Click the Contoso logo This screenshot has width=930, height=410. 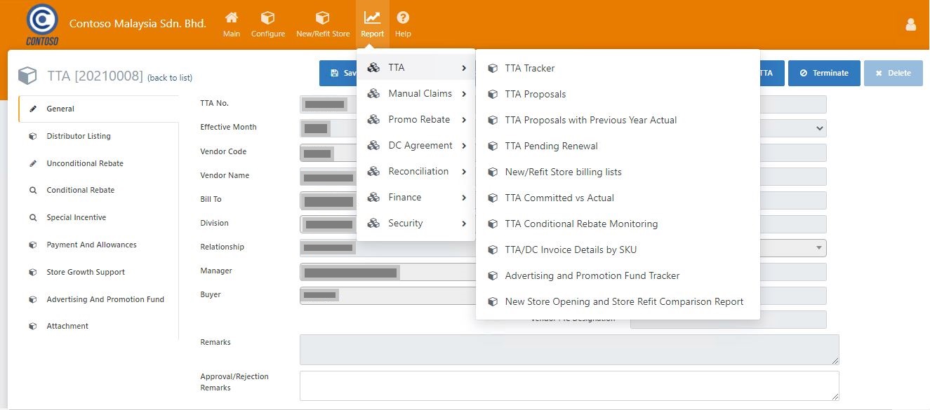click(x=41, y=25)
